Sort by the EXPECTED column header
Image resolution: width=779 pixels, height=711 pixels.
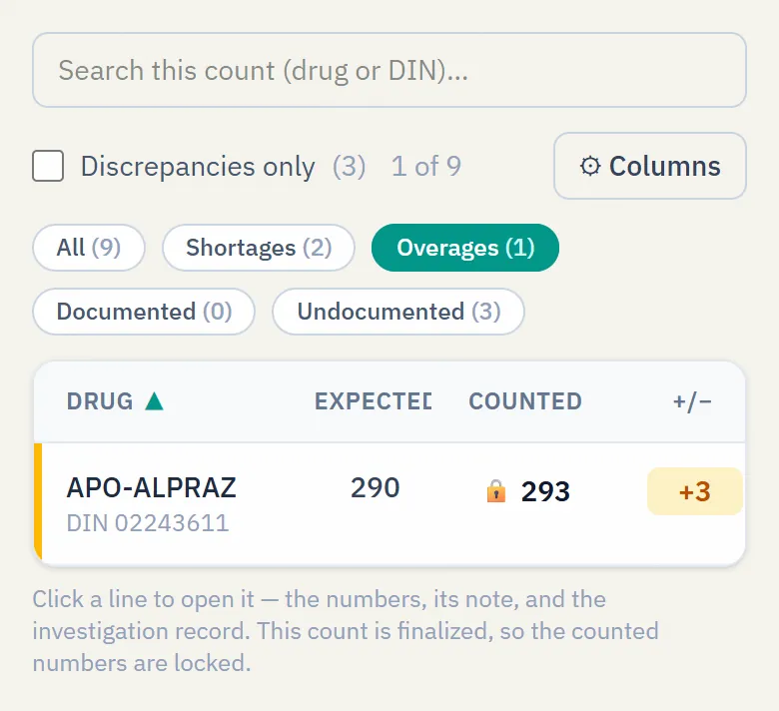click(374, 401)
